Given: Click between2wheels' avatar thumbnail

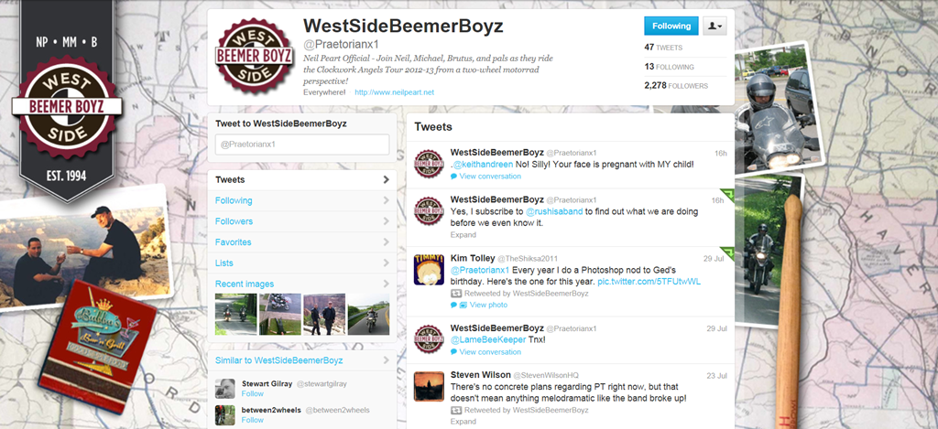Looking at the screenshot, I should click(x=225, y=414).
